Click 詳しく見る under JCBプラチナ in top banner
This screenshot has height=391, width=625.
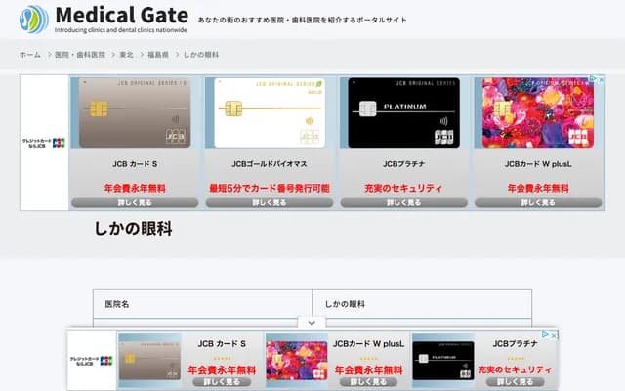[403, 202]
